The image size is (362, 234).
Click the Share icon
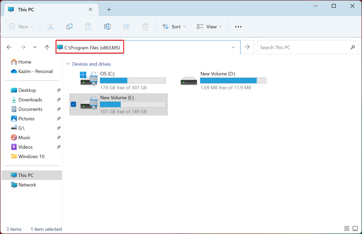click(x=126, y=27)
